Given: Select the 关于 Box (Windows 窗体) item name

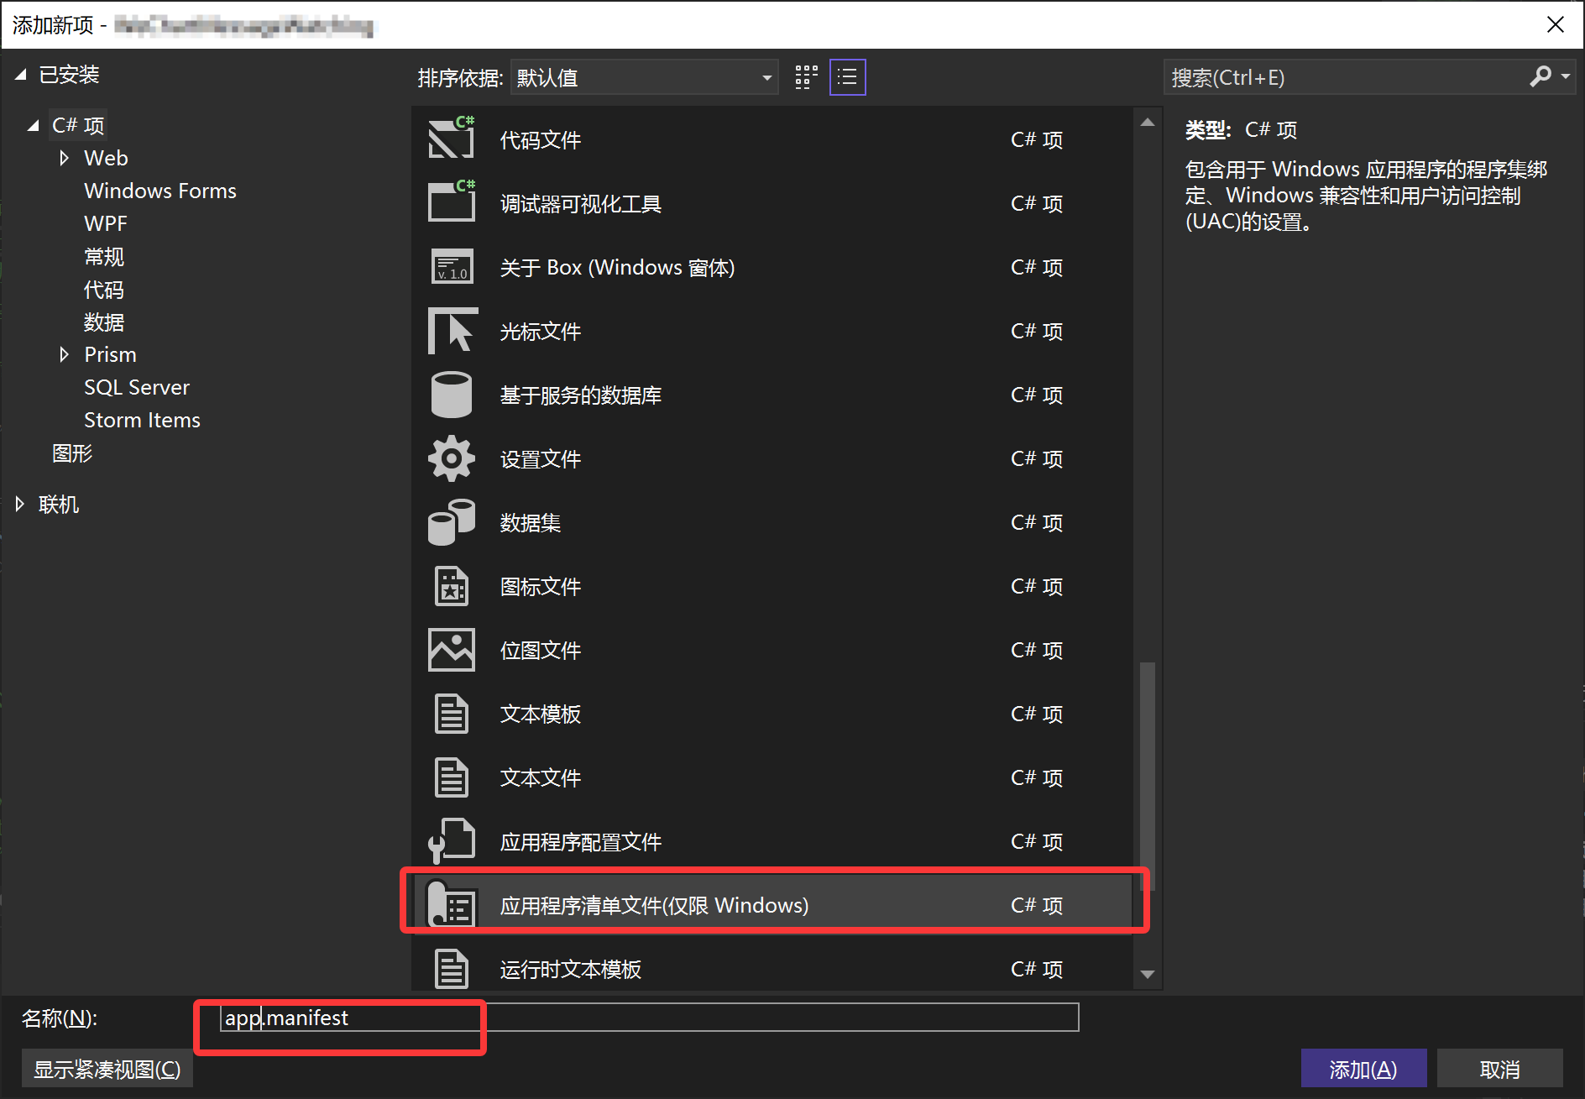Looking at the screenshot, I should [618, 267].
